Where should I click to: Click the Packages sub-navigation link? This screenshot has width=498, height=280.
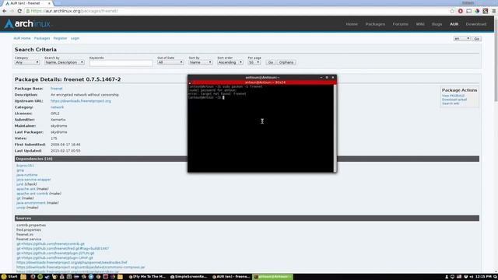click(x=42, y=38)
